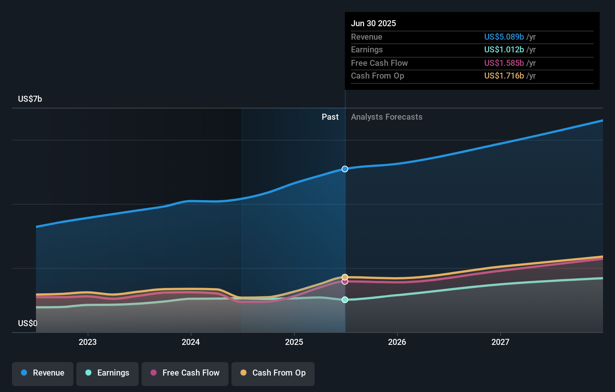Click the US$1.585b free cash flow value
This screenshot has width=615, height=392.
(504, 63)
